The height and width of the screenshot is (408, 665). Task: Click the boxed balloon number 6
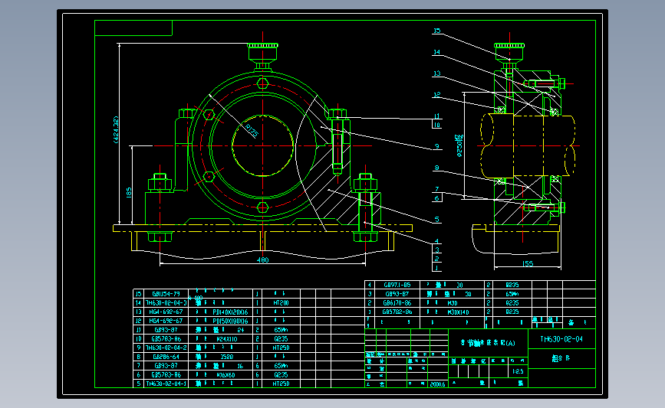[x=437, y=198]
